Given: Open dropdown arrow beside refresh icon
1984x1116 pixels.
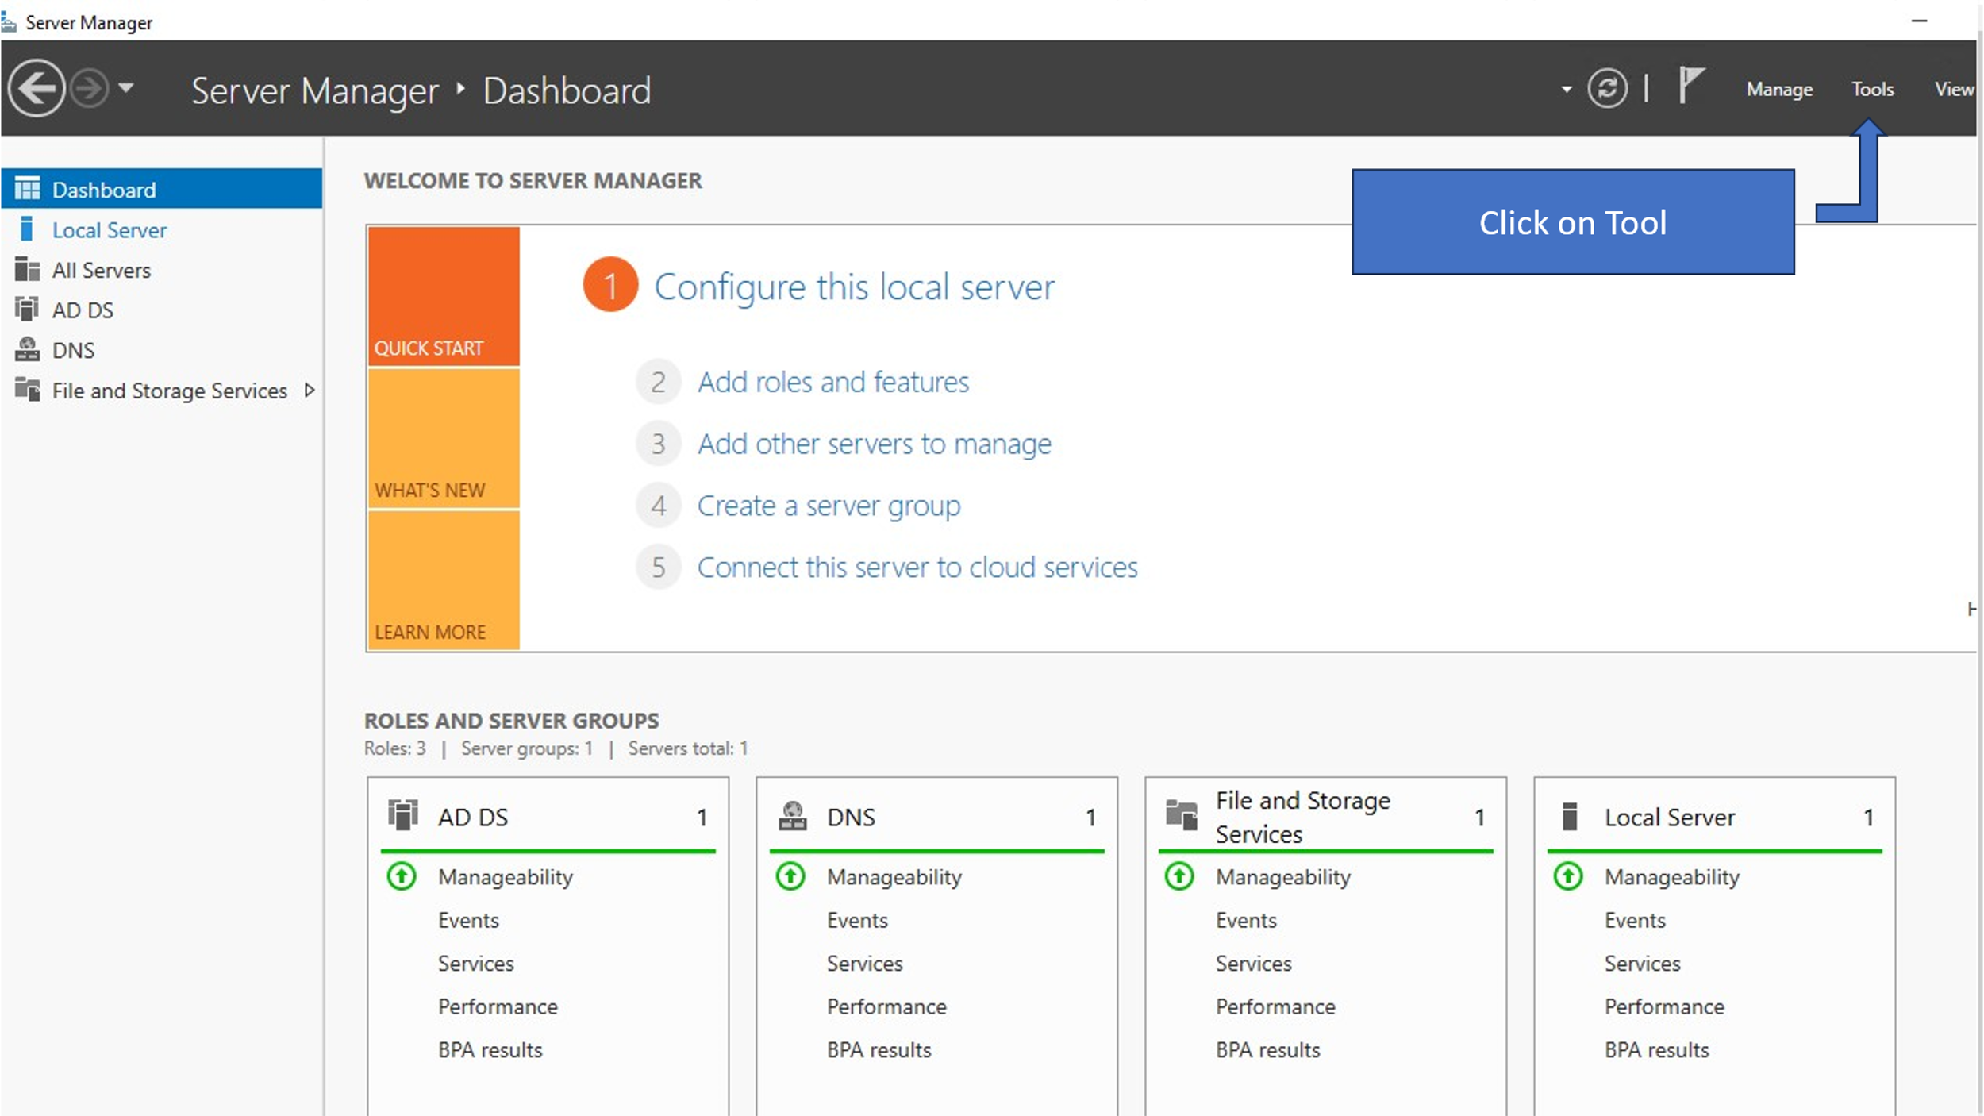Looking at the screenshot, I should click(x=1566, y=90).
